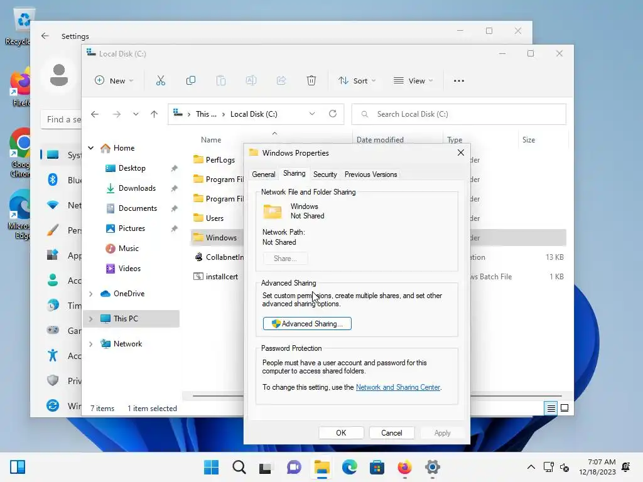Open the Settings gear on taskbar
This screenshot has width=643, height=482.
coord(433,467)
